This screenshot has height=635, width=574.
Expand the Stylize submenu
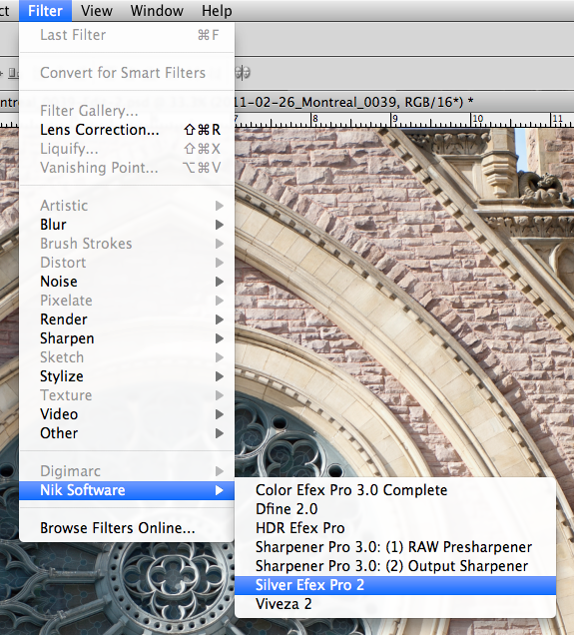(x=127, y=376)
